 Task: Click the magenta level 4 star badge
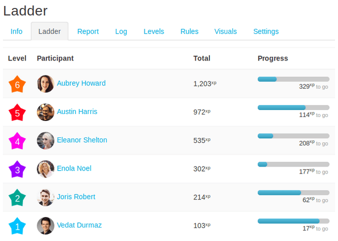pyautogui.click(x=17, y=141)
